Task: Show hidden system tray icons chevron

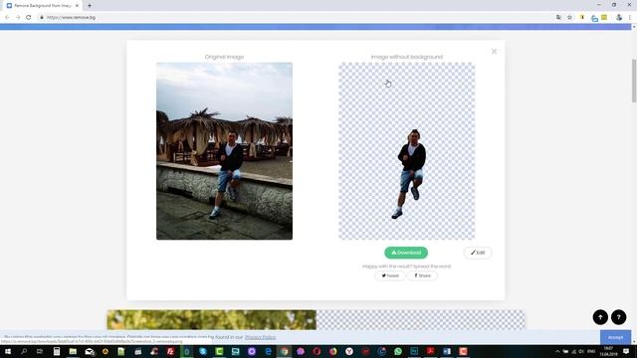Action: (x=557, y=351)
